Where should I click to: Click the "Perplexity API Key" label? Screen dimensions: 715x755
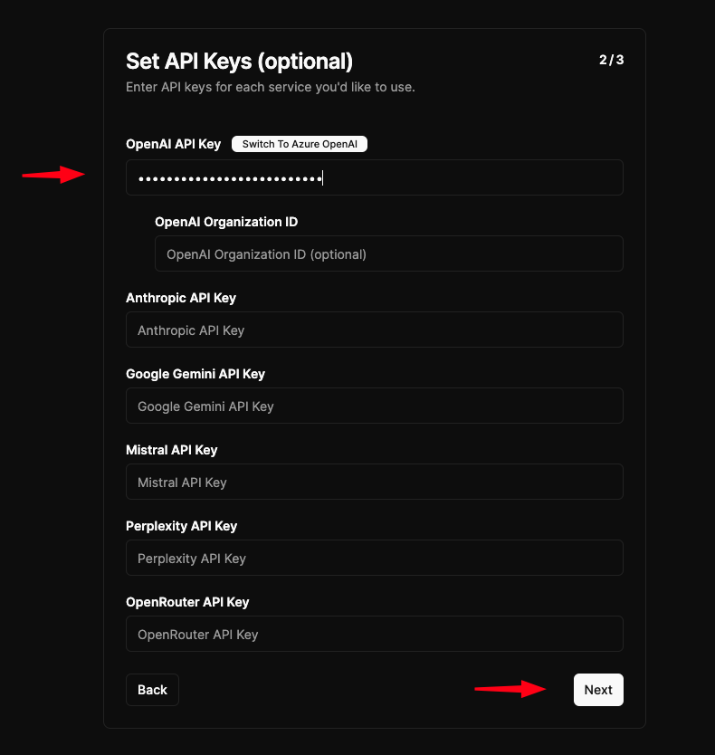[181, 526]
